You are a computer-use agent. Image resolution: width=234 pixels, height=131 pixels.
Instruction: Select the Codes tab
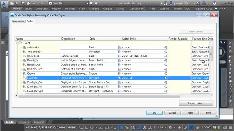[x=30, y=21]
